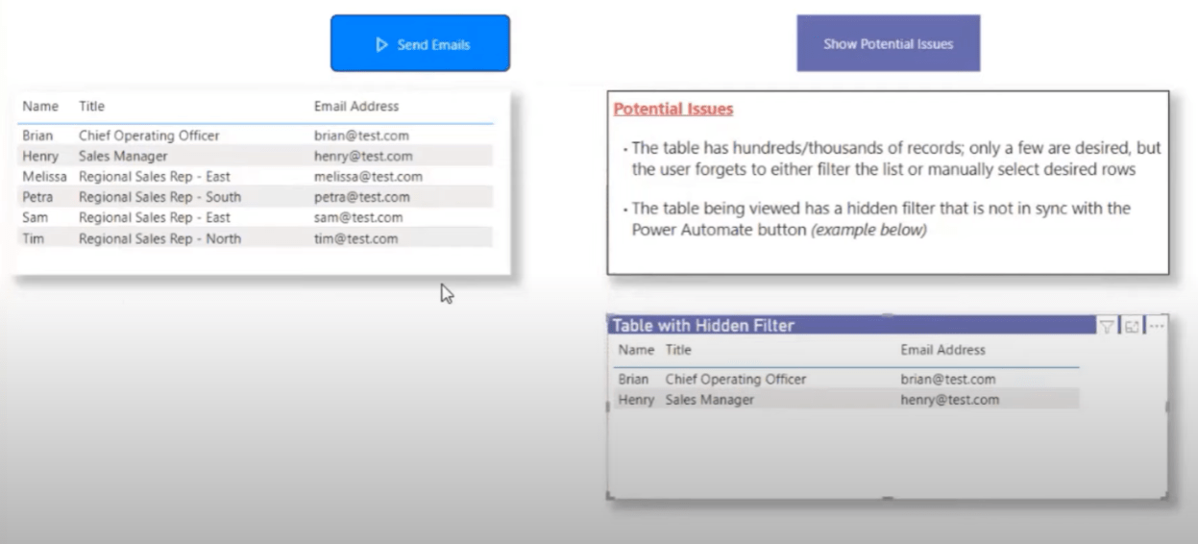Click Melissa's Regional Sales Rep - East title
The image size is (1198, 544).
[155, 177]
